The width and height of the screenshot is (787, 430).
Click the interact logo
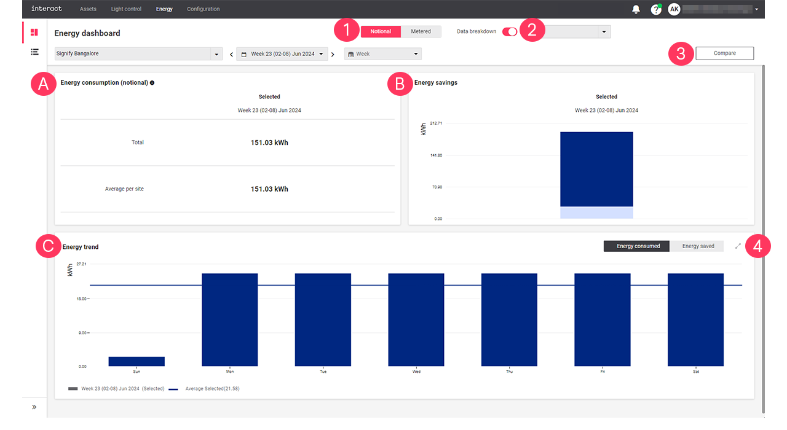(46, 9)
